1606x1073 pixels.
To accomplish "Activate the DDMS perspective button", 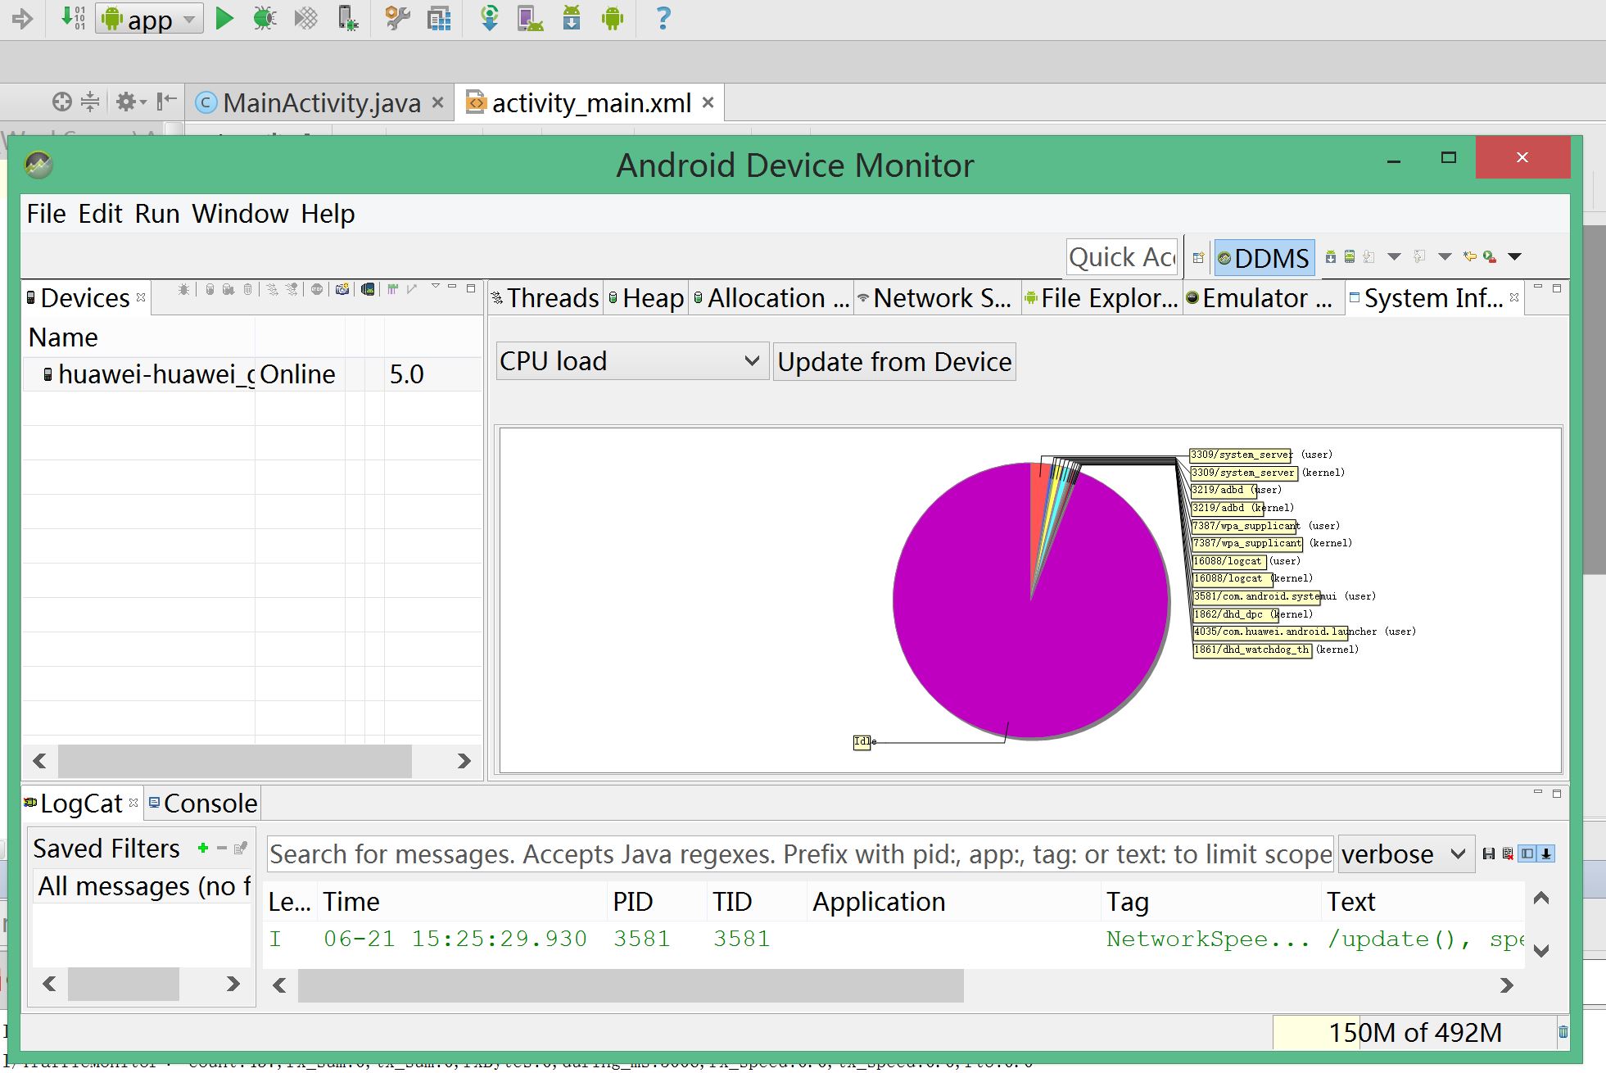I will (x=1264, y=257).
